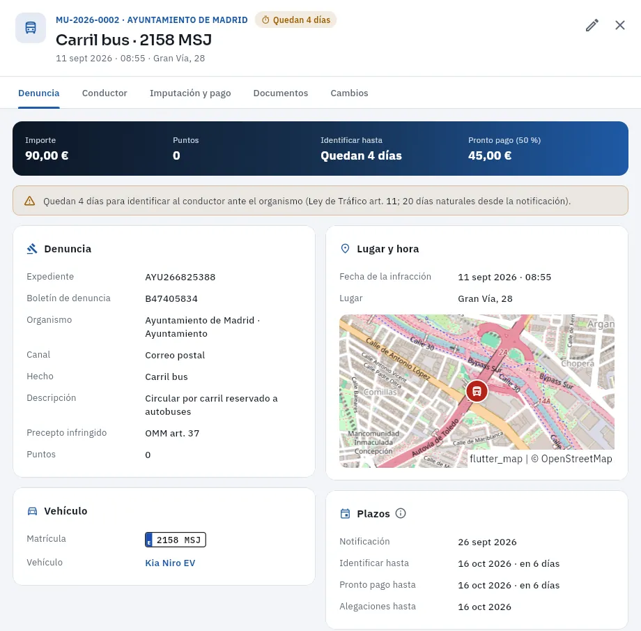Viewport: 641px width, 631px height.
Task: Open the Documentos tab
Action: pyautogui.click(x=280, y=93)
